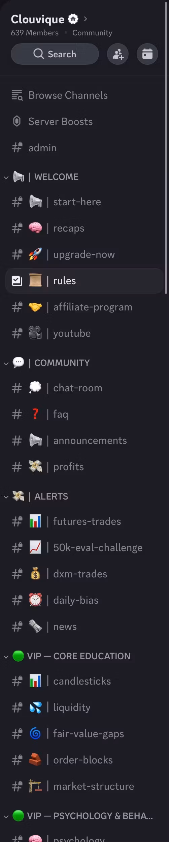169x842 pixels.
Task: Open the futures-trades channel
Action: (84, 521)
